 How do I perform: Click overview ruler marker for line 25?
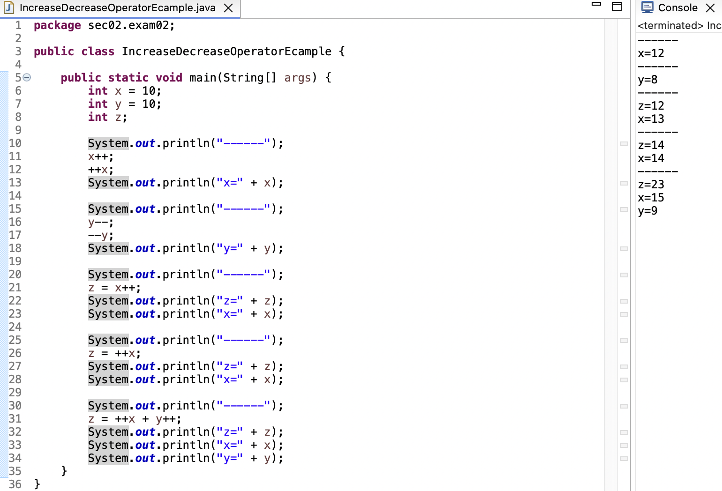click(624, 341)
